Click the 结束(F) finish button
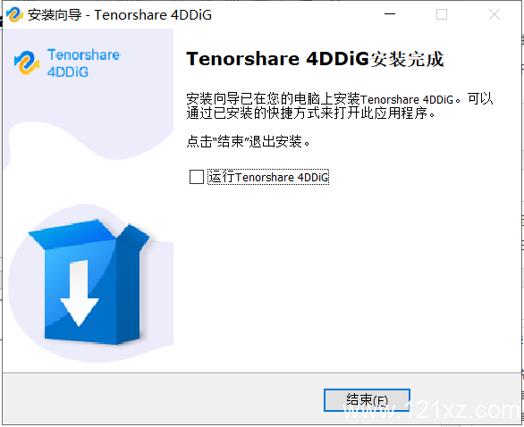Screen dimensions: 524x427 [367, 400]
